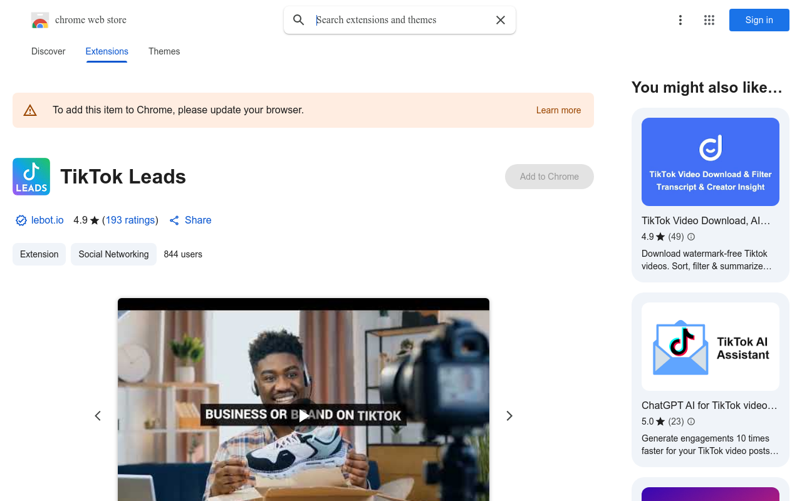802x501 pixels.
Task: Select the Extension category chip
Action: pos(39,254)
